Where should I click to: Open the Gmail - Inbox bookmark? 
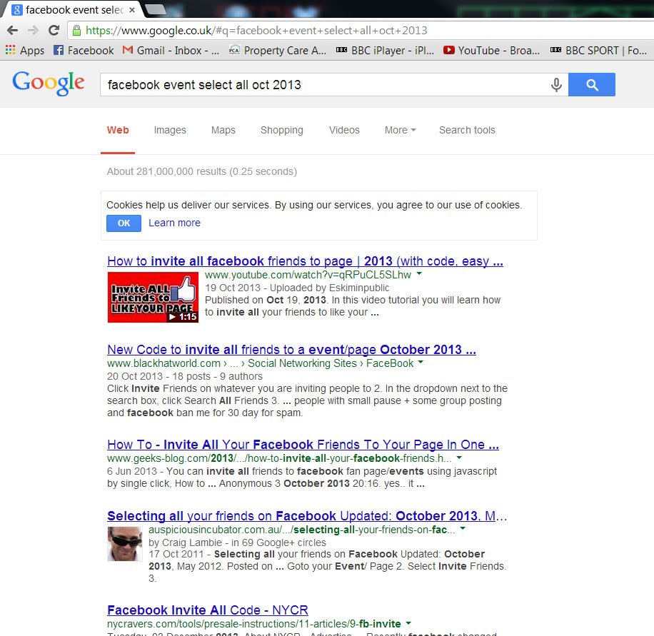coord(171,51)
